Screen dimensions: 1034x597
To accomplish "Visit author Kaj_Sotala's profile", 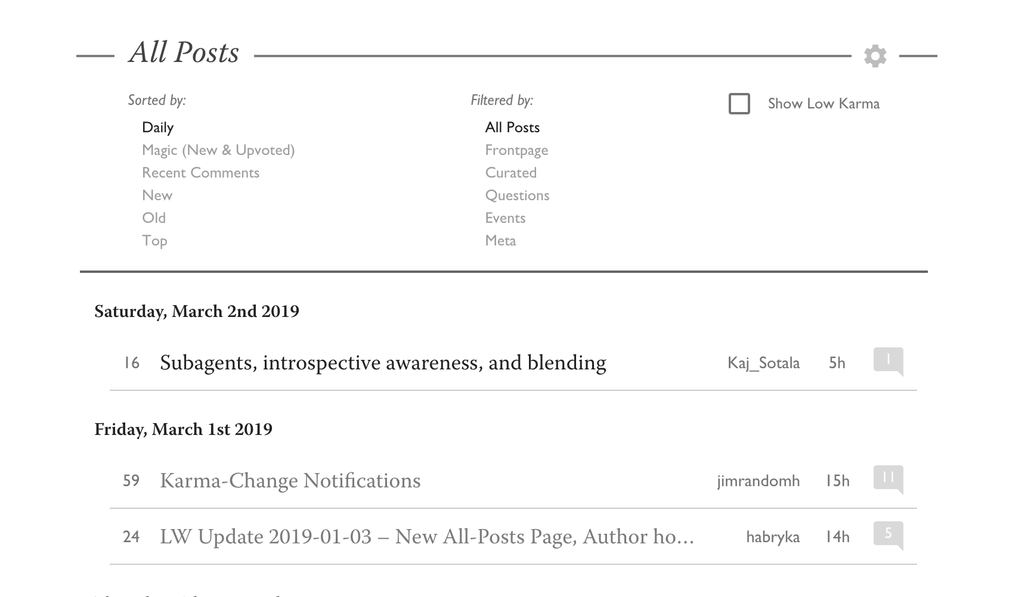I will [x=763, y=363].
